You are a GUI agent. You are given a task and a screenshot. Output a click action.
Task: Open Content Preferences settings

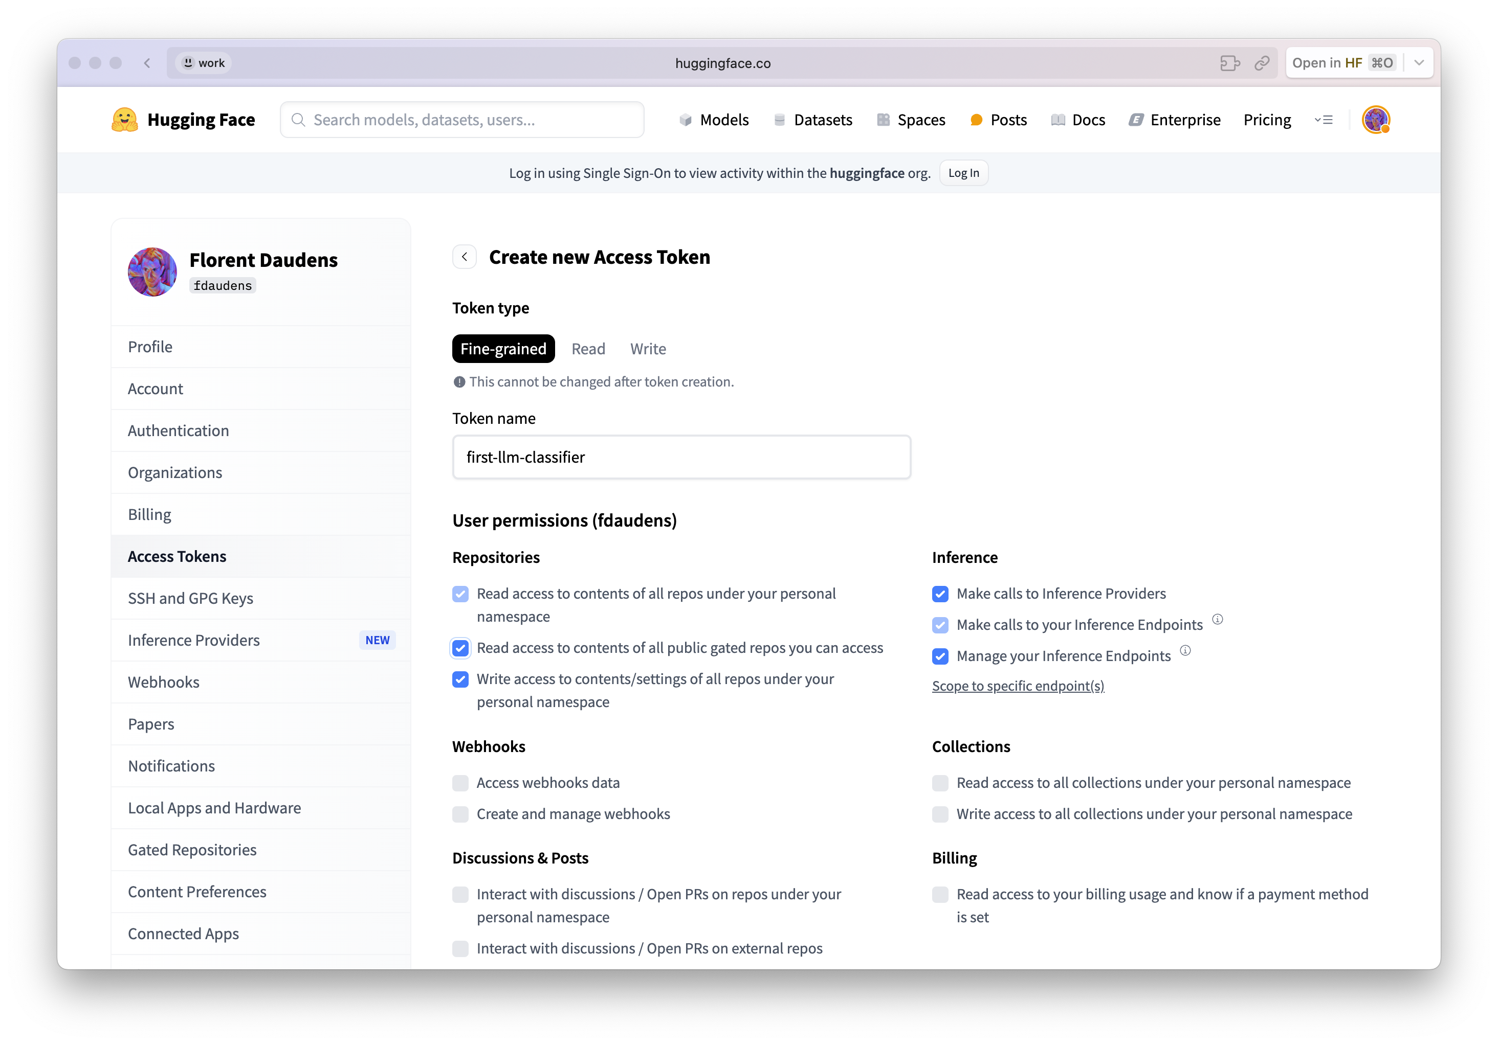pyautogui.click(x=261, y=892)
